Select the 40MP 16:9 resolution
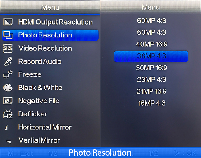The width and height of the screenshot is (201, 158). pyautogui.click(x=151, y=44)
